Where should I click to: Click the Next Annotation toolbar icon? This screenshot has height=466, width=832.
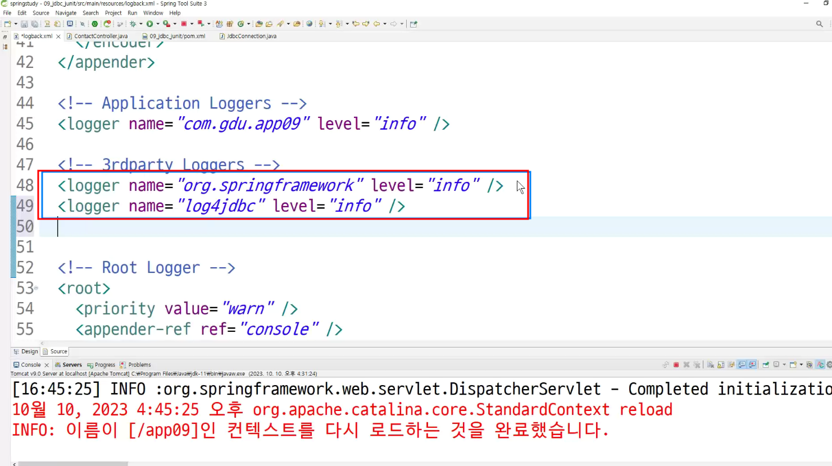[322, 24]
